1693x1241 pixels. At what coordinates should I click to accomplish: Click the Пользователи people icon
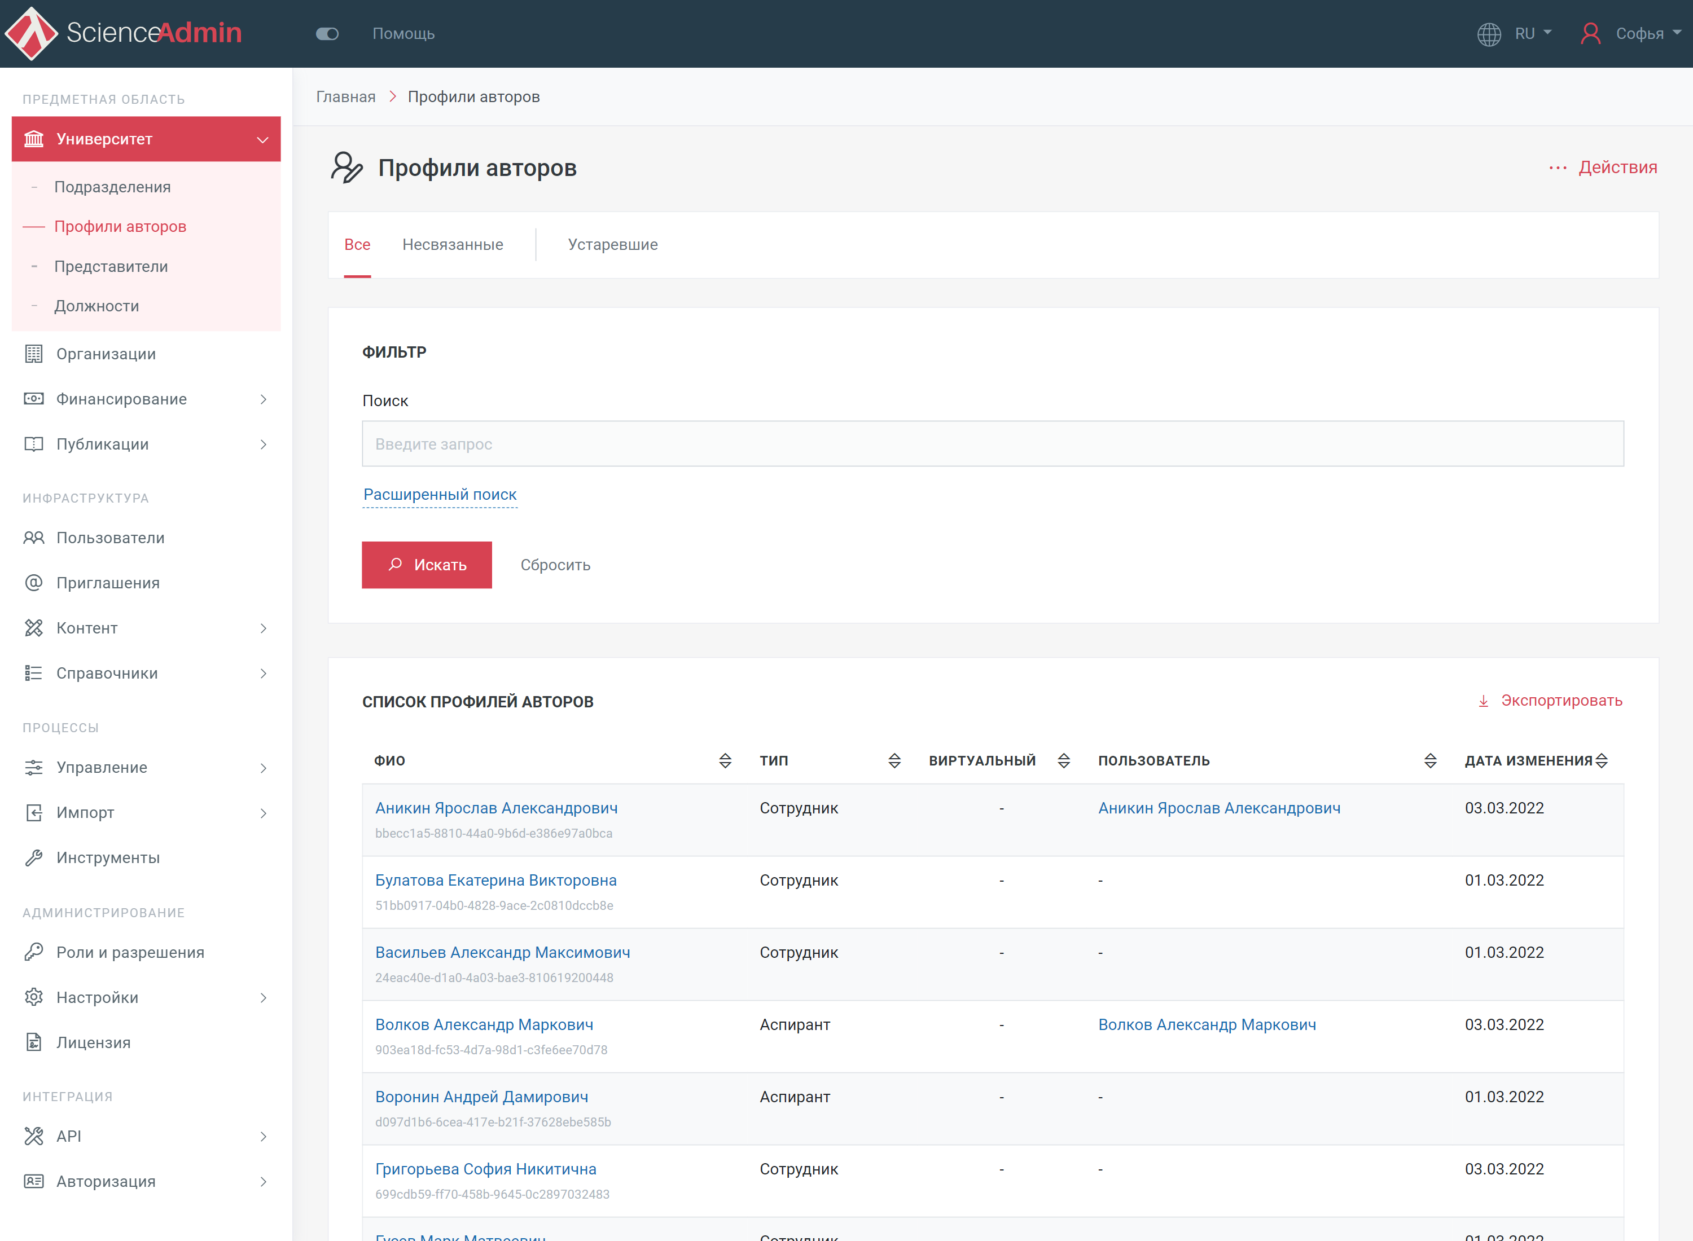[x=34, y=538]
